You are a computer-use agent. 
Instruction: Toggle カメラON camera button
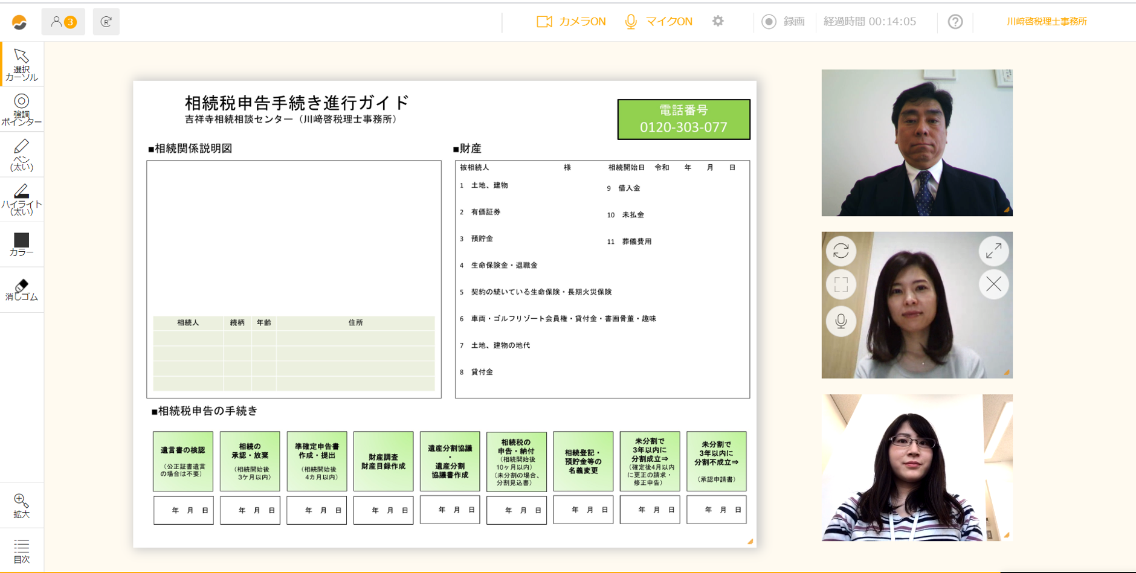pyautogui.click(x=571, y=22)
